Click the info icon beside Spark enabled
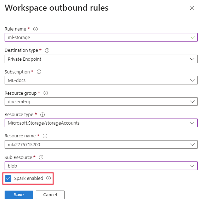202x203 pixels. pos(49,178)
